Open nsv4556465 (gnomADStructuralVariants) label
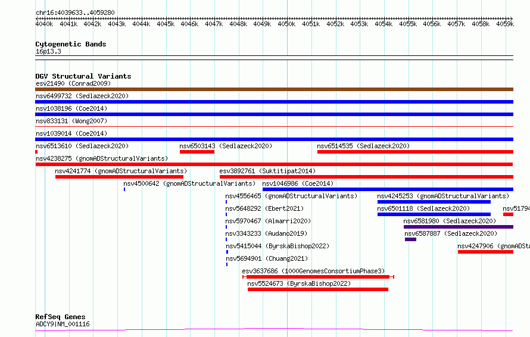 (291, 196)
